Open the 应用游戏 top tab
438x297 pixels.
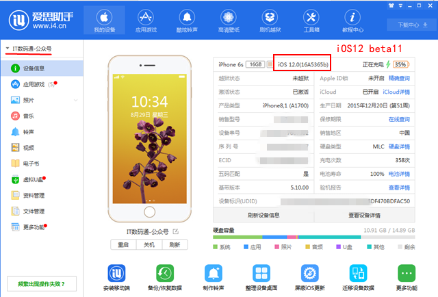[x=146, y=21]
